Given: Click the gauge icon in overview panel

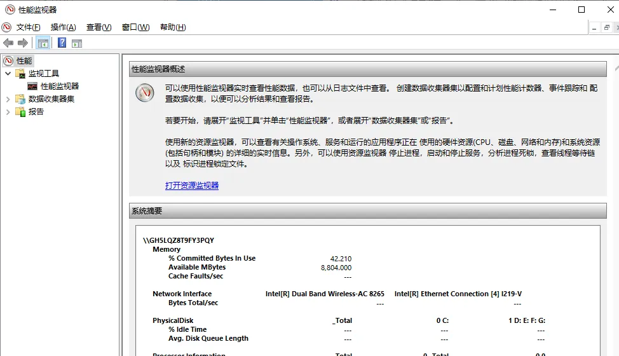Looking at the screenshot, I should pyautogui.click(x=145, y=93).
